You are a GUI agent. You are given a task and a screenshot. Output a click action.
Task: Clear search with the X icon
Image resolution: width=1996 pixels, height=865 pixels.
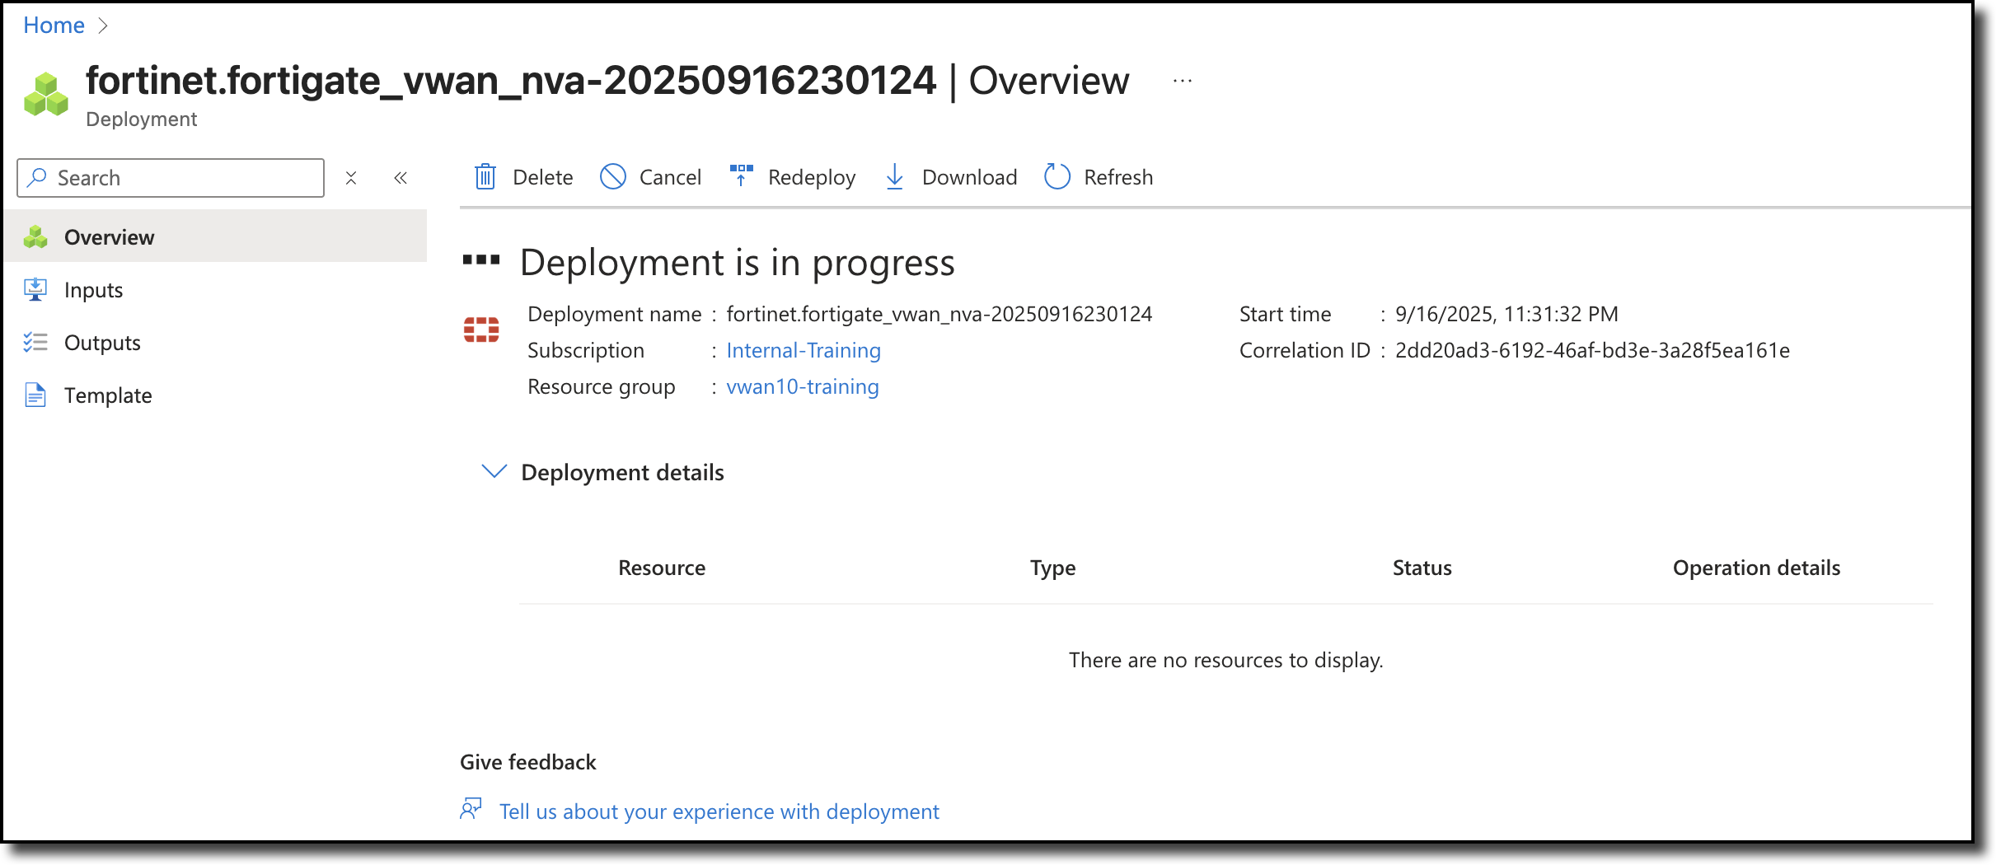(x=351, y=178)
